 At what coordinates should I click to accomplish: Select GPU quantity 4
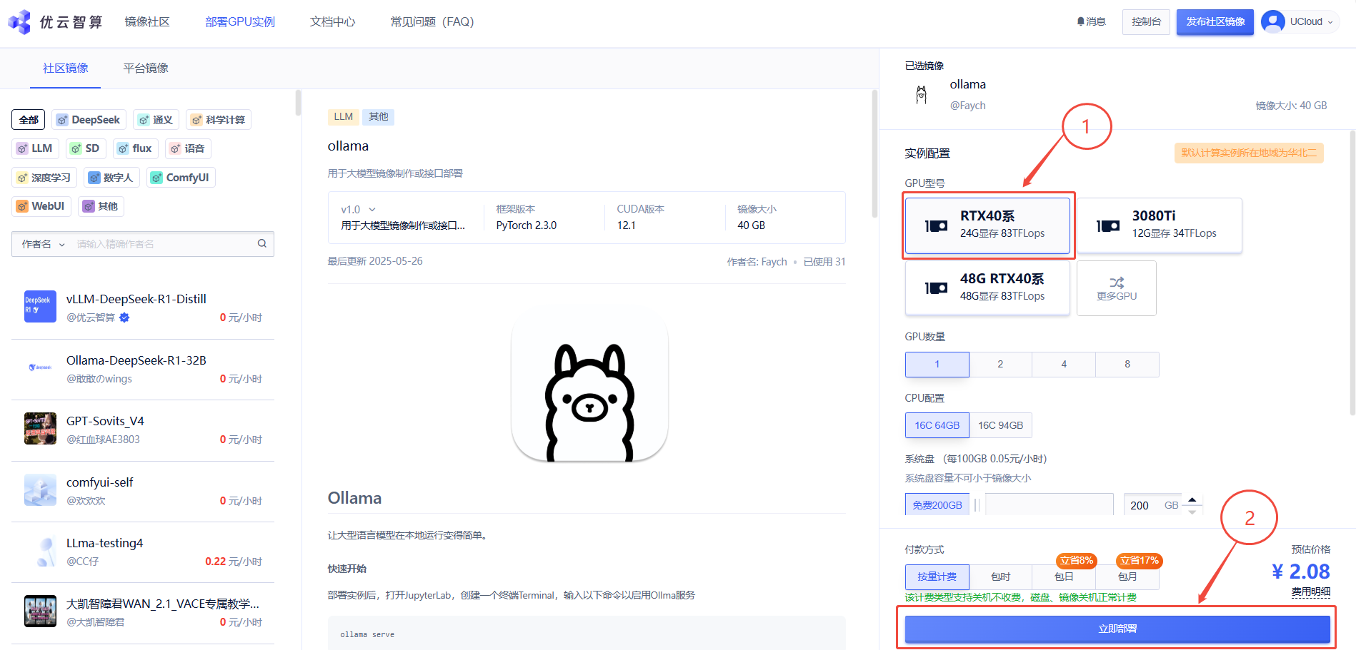click(1064, 365)
